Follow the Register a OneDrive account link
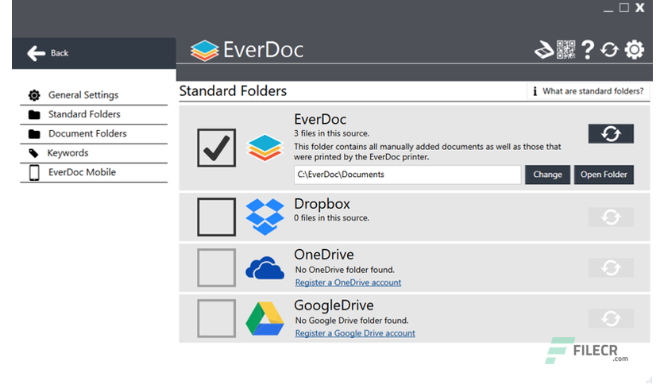This screenshot has height=384, width=664. point(348,282)
